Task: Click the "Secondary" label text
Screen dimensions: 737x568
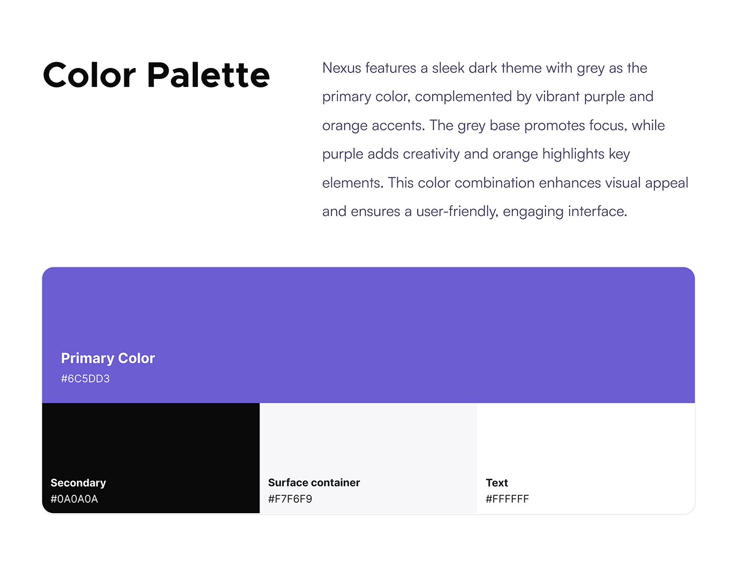Action: pos(78,483)
